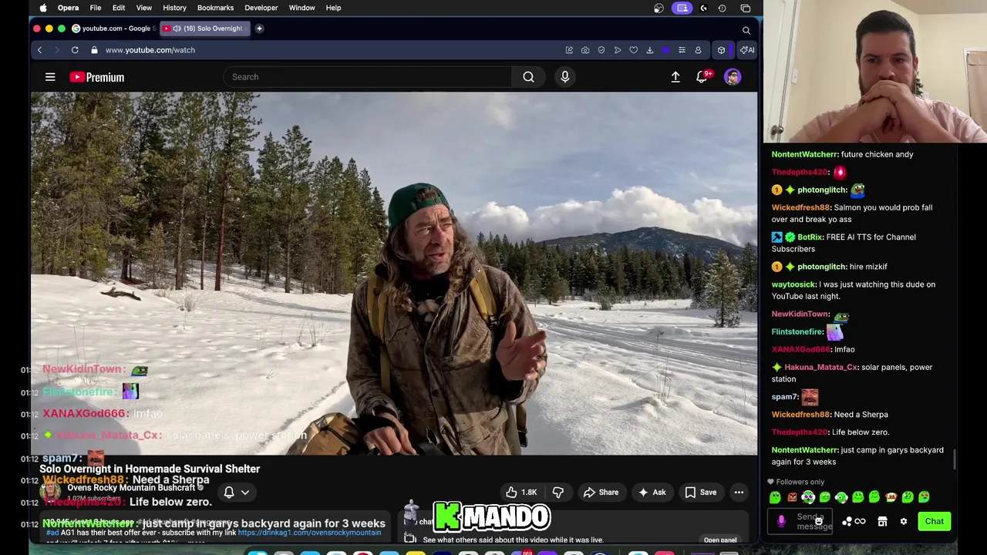Click Open panel for live chat replay
Screen dimensions: 987x555
pos(720,540)
